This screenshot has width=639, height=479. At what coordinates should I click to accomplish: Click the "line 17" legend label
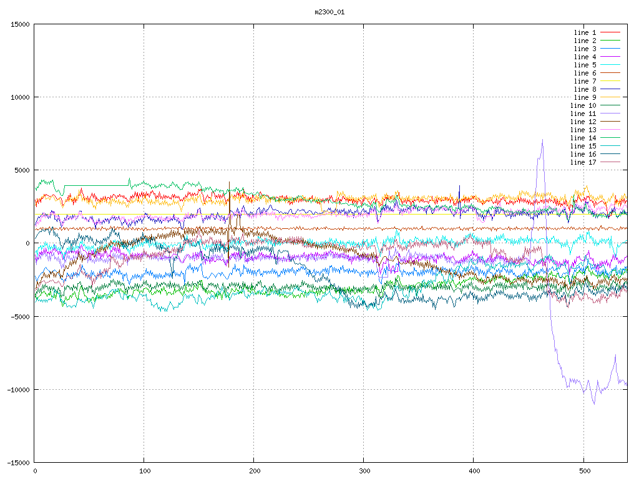pyautogui.click(x=583, y=162)
